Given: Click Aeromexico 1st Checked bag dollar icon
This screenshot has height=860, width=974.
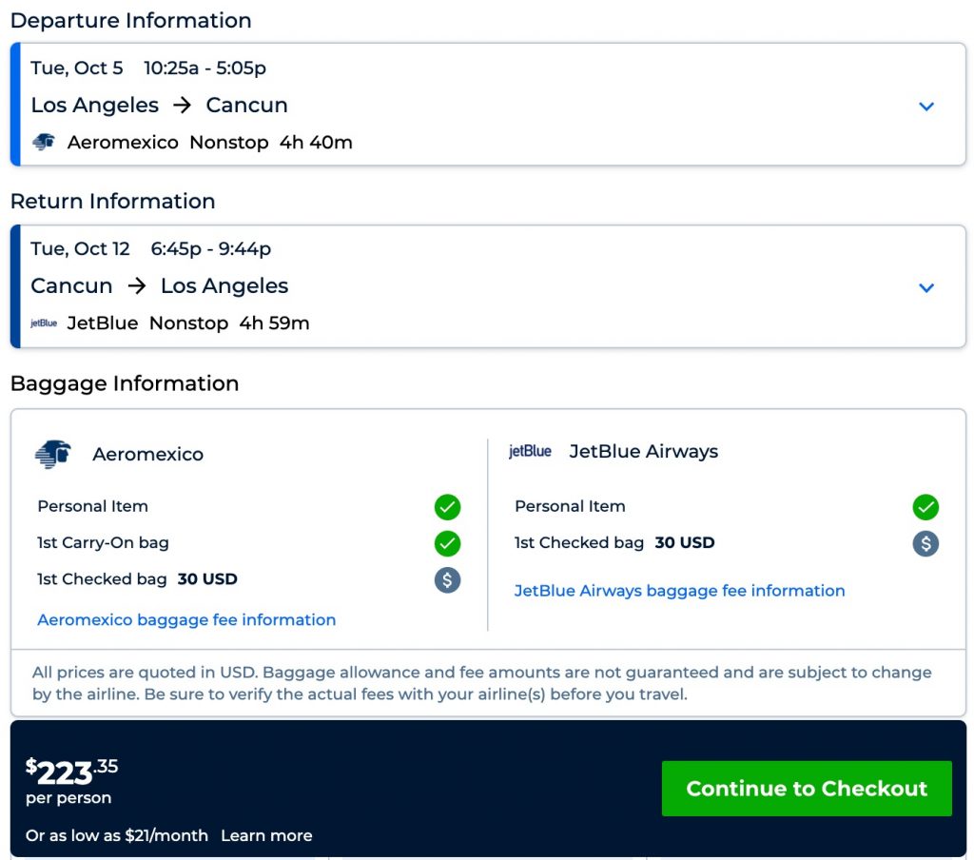Looking at the screenshot, I should (447, 579).
